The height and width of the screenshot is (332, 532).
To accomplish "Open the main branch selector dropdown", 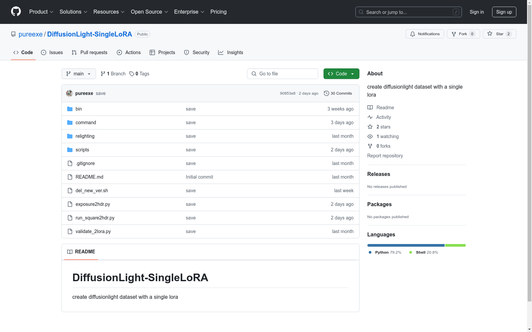I will coord(79,74).
